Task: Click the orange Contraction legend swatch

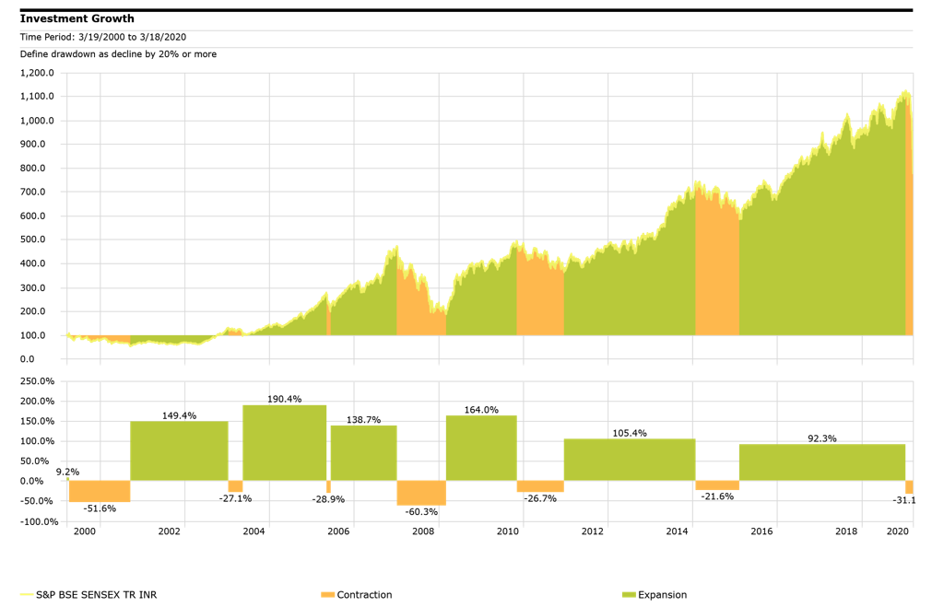Action: coord(327,595)
